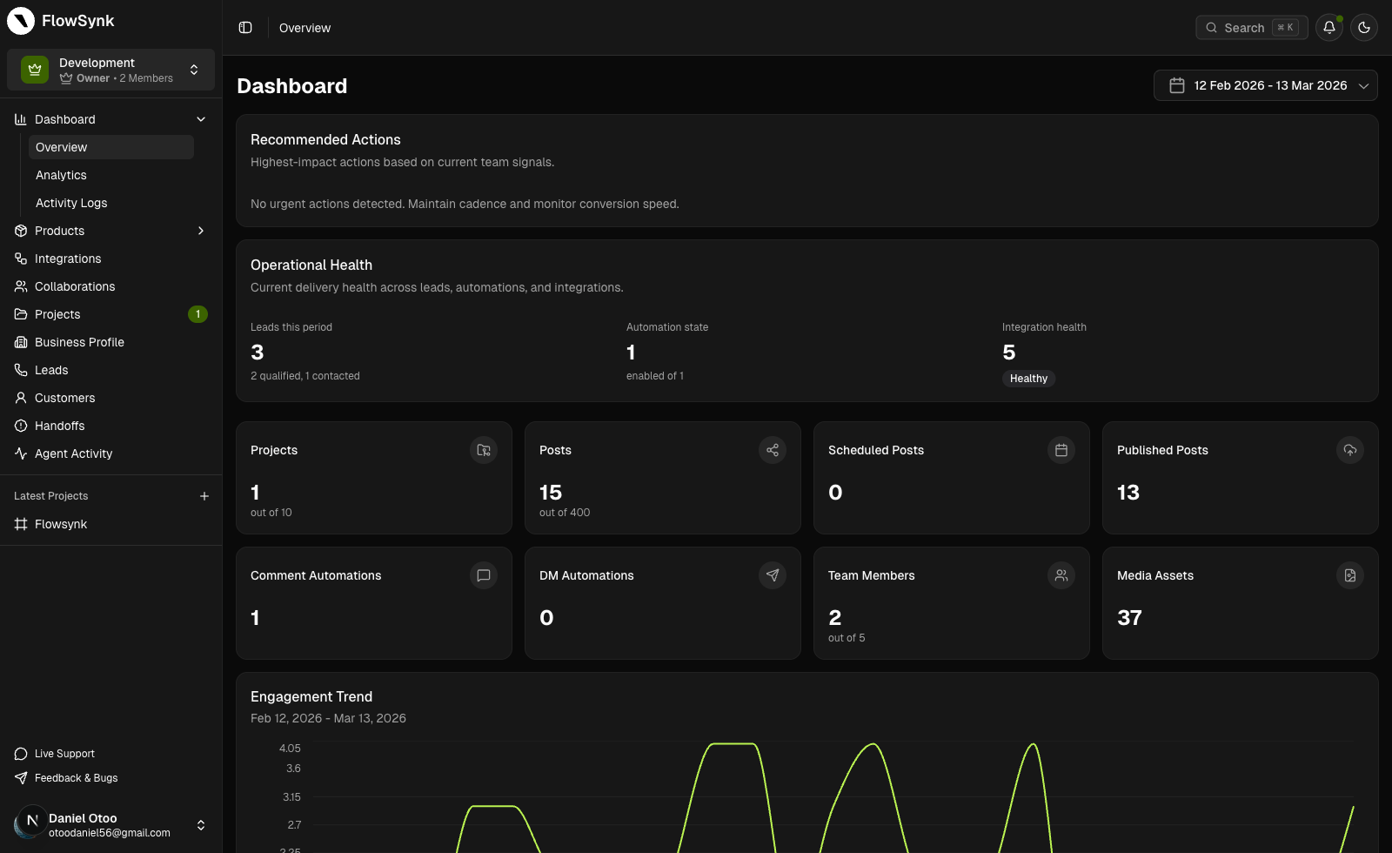Screen dimensions: 1392x853
Task: Click the share icon on the Posts card
Action: tap(773, 450)
